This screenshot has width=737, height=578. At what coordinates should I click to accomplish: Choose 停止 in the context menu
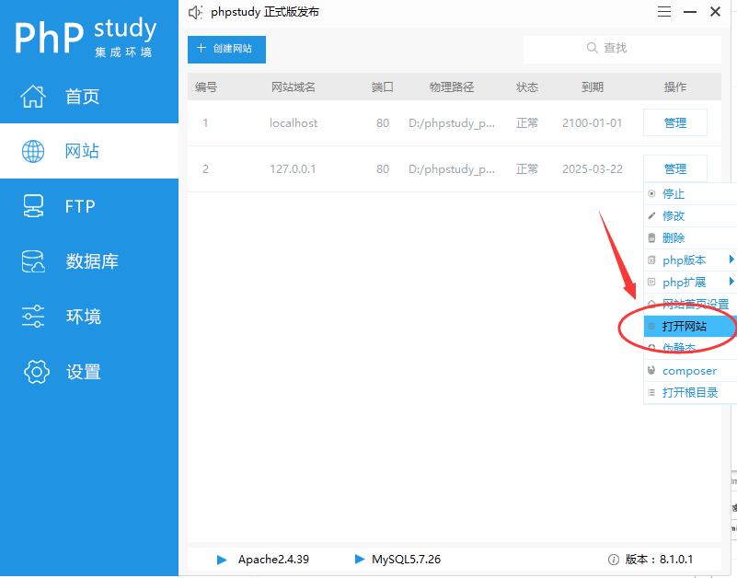[x=674, y=194]
